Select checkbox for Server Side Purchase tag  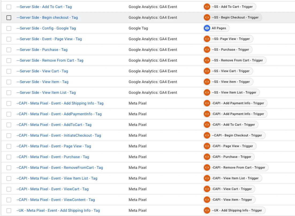point(9,50)
